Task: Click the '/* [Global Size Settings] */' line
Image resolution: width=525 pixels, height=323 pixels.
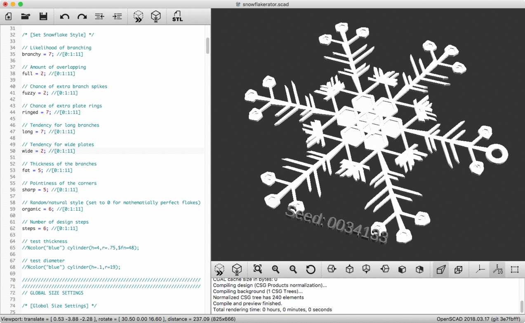Action: tap(59, 306)
